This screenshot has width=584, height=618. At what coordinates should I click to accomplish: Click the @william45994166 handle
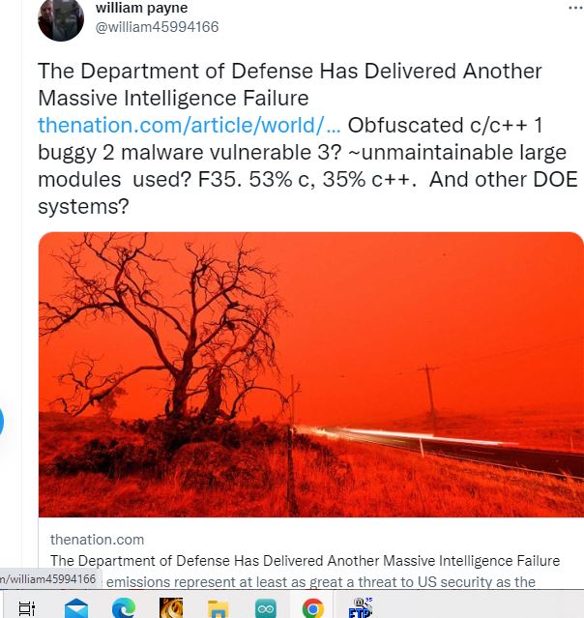157,27
